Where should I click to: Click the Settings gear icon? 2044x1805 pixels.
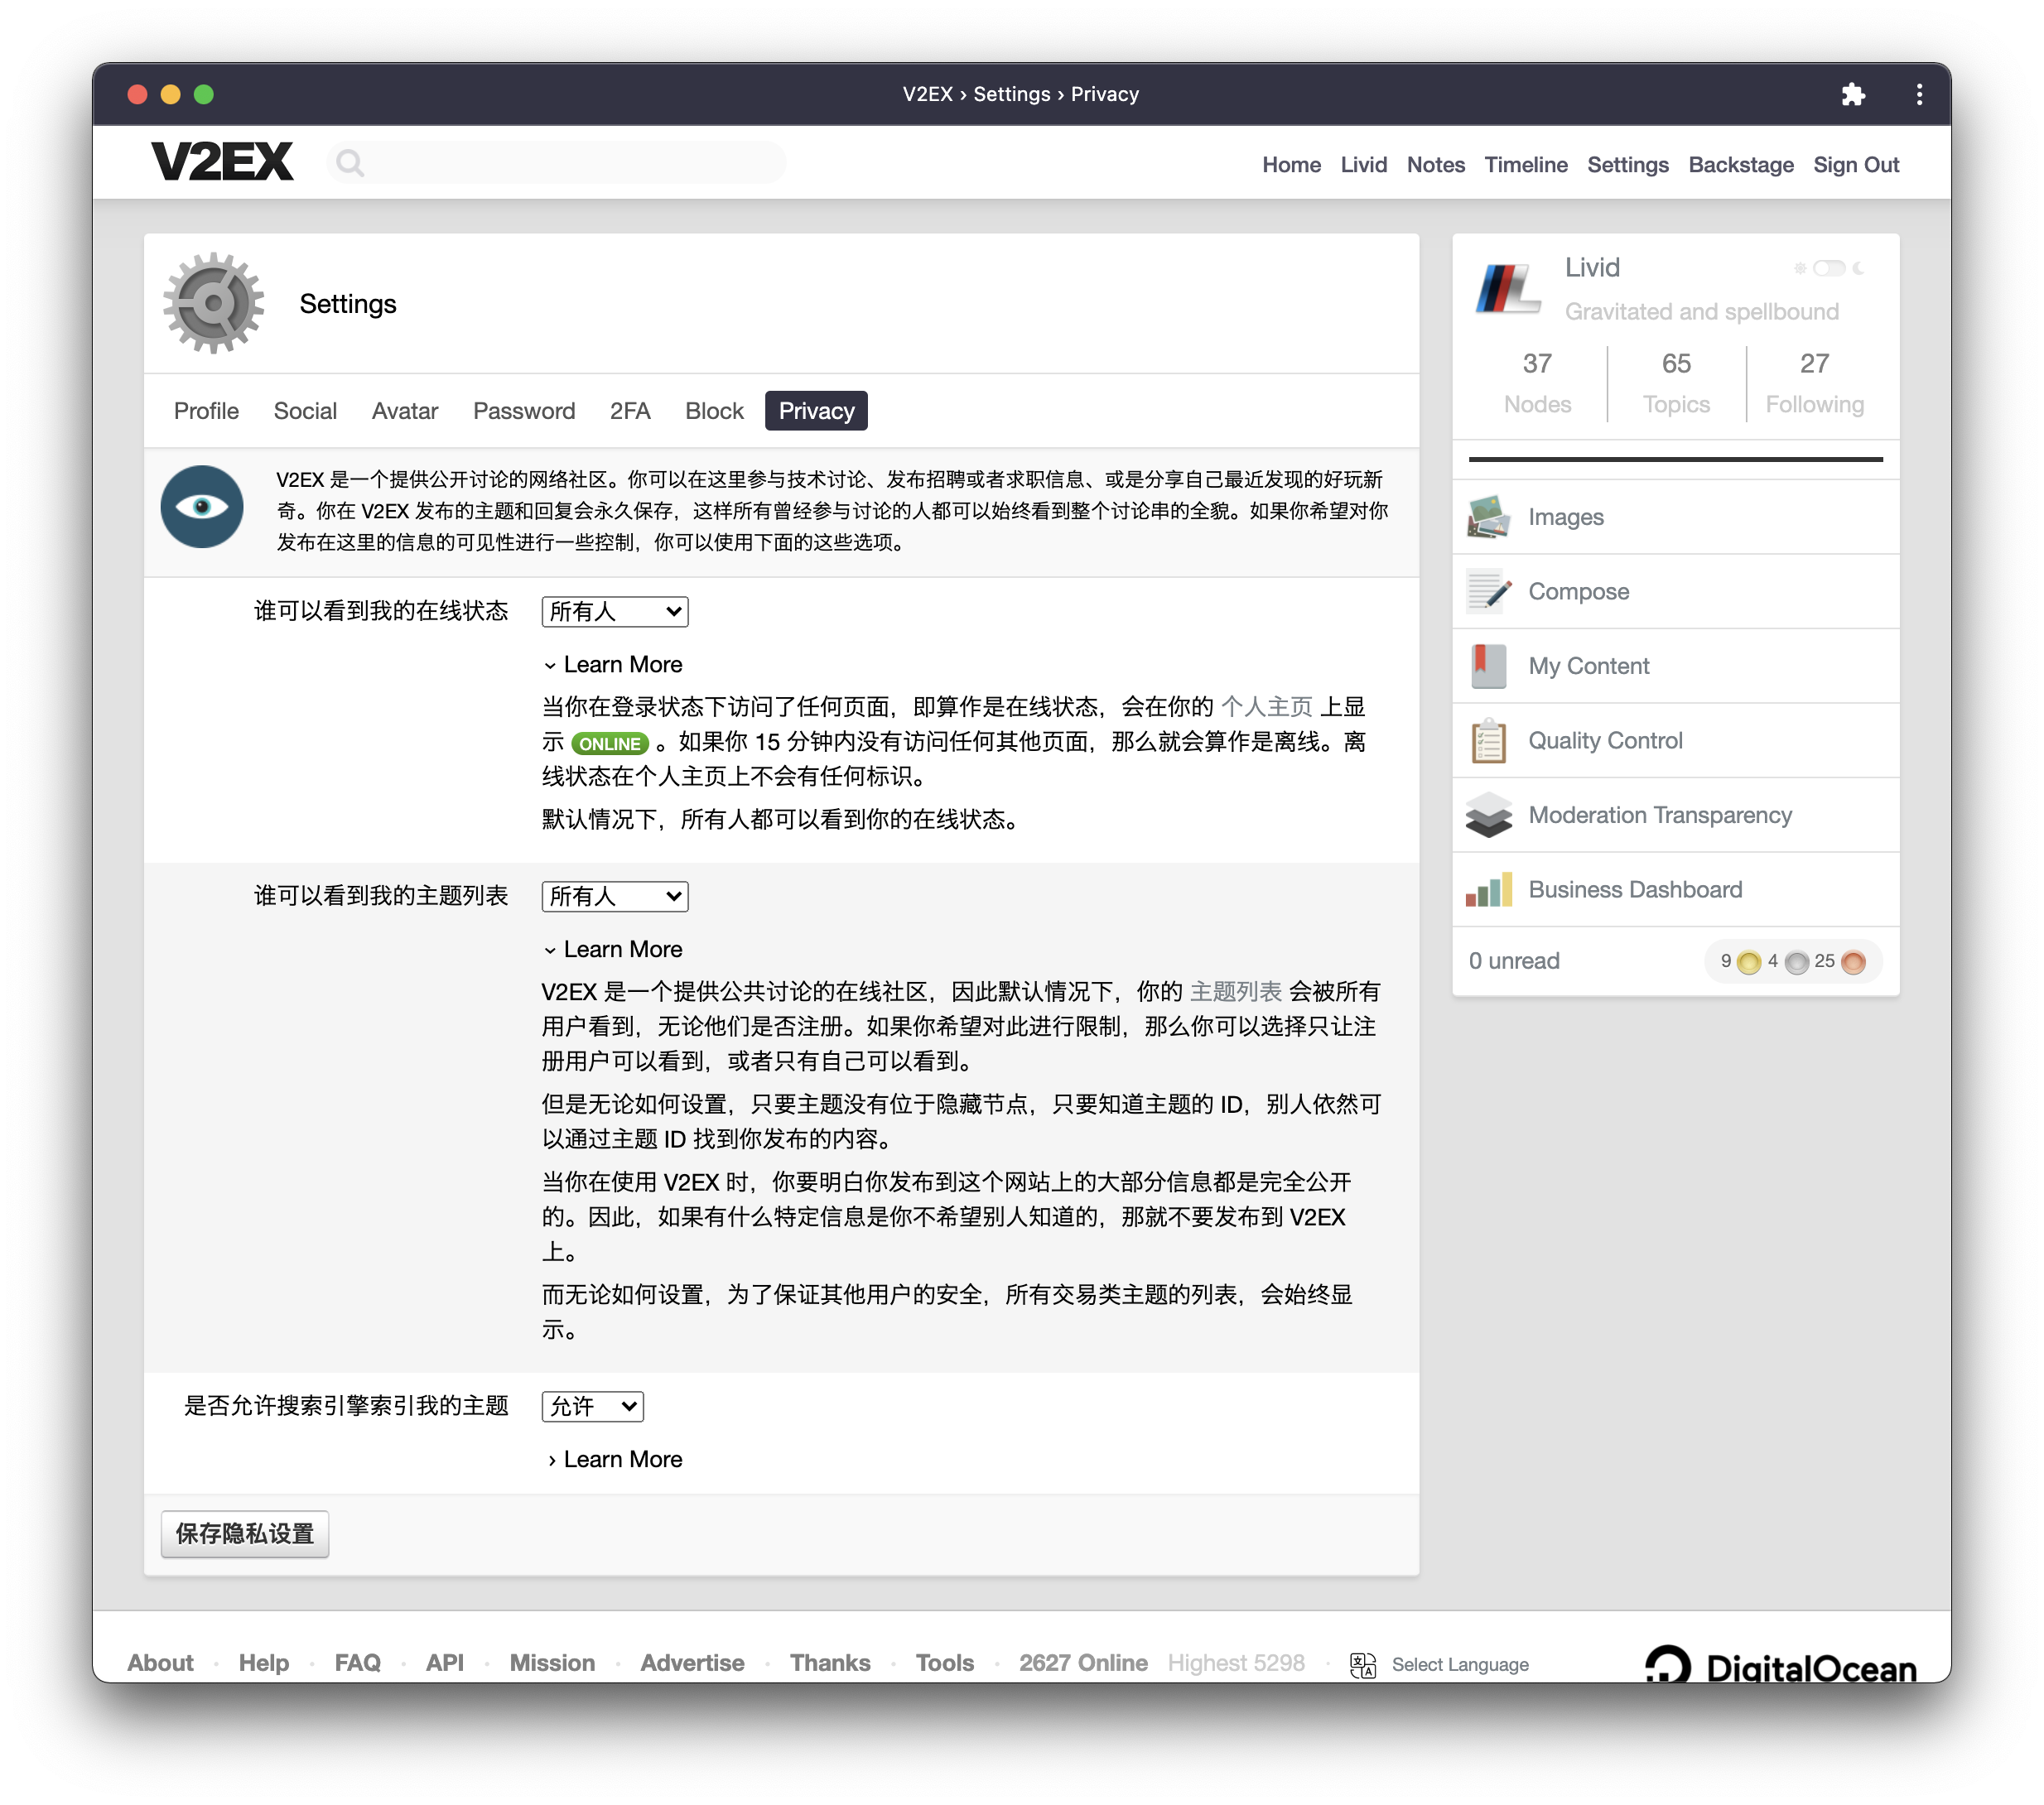click(213, 303)
